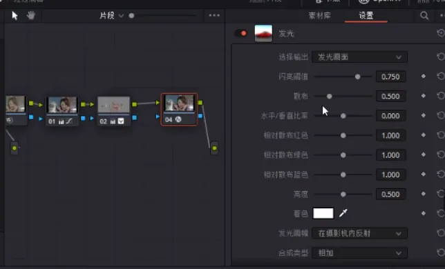Screen dimensions: 445x269
Task: Click the 亮度 value field 0.500
Action: click(390, 195)
